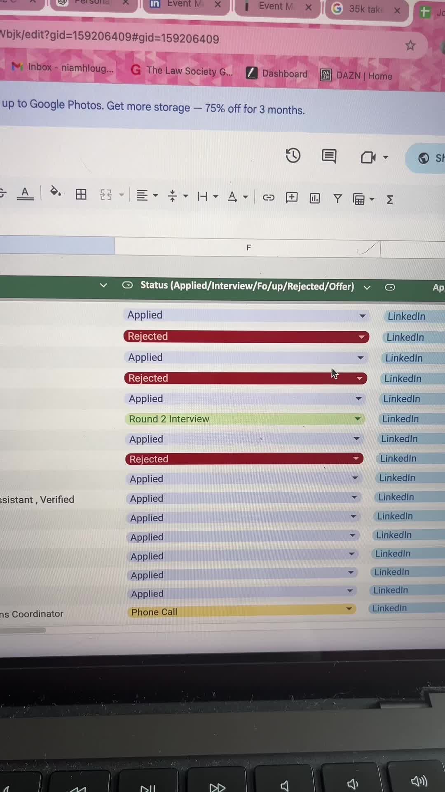The height and width of the screenshot is (792, 445).
Task: Close the 35k Google search tab
Action: coord(397,11)
